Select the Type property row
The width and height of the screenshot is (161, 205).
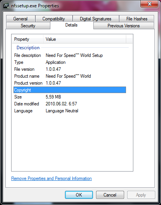(70, 62)
